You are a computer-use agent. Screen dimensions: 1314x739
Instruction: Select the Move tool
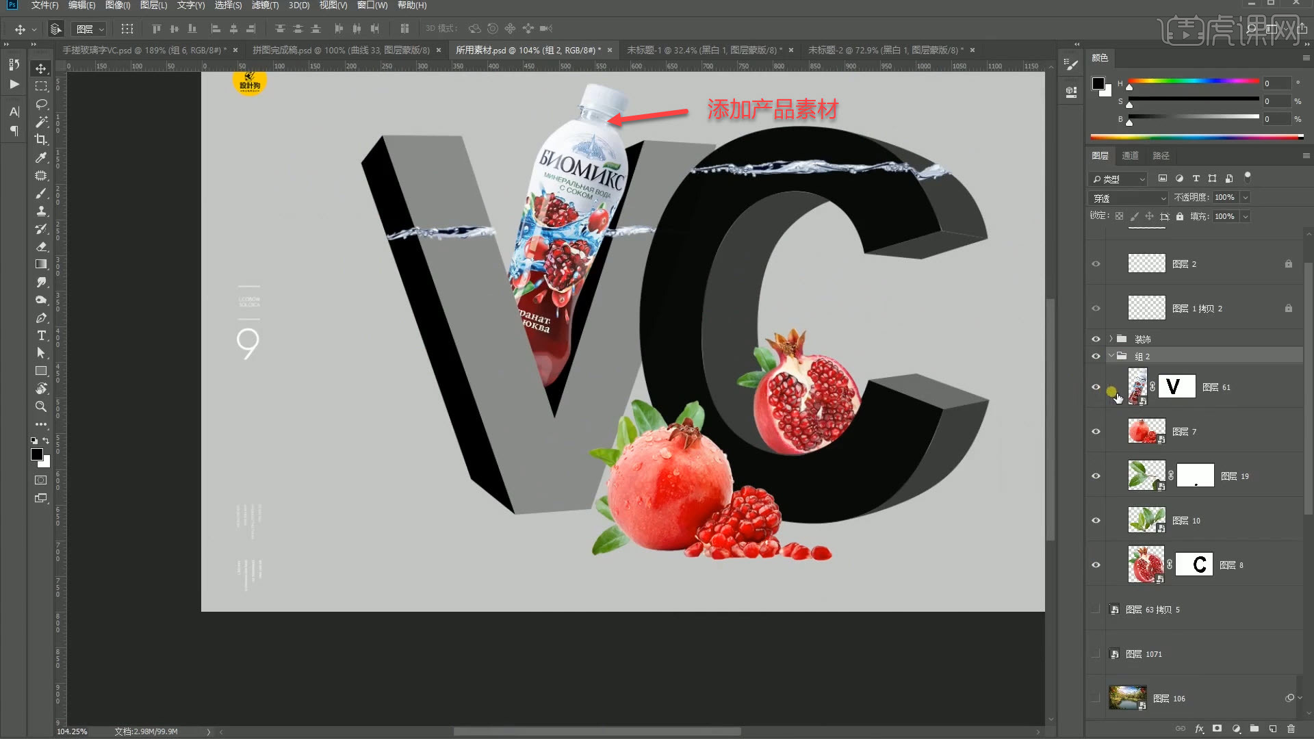[41, 68]
